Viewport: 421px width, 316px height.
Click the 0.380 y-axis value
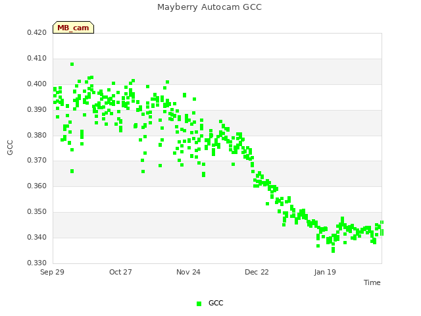[37, 135]
